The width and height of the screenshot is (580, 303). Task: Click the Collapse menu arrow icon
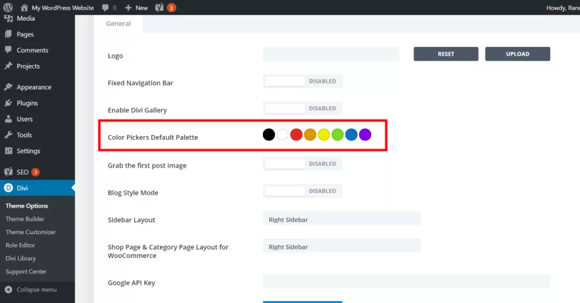[x=8, y=289]
